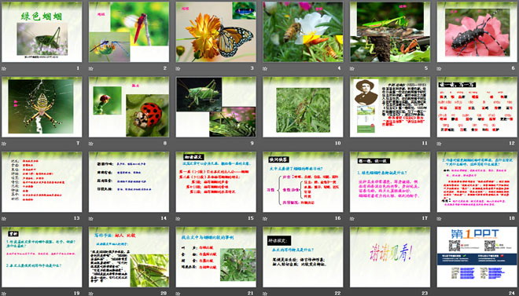Viewport: 519px width, 296px height.
Task: Select slide 2 showing red dragonfly
Action: point(129,32)
